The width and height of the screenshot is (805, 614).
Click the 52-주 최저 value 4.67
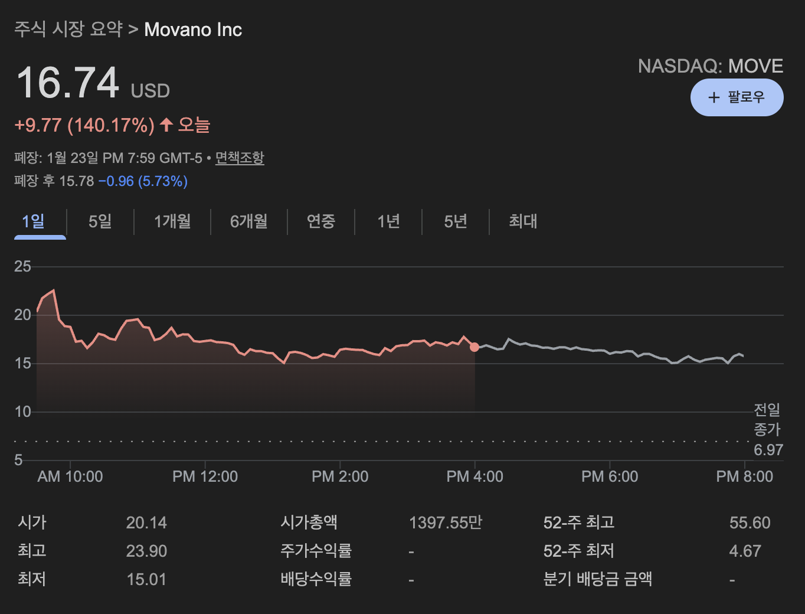tap(745, 551)
